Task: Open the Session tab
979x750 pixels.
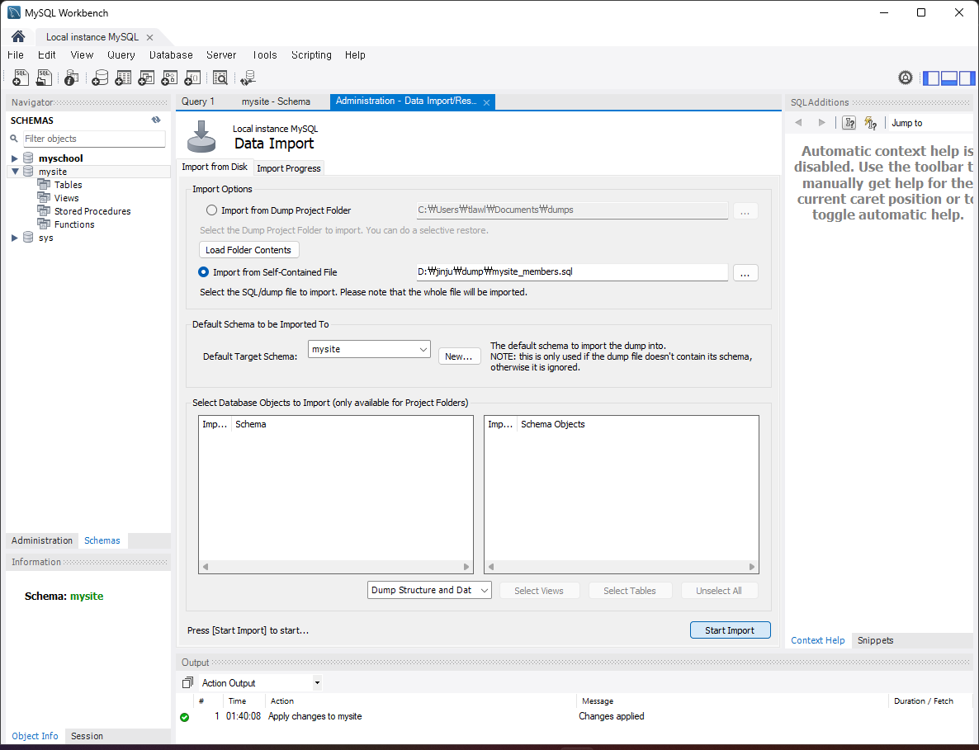Action: (x=87, y=736)
